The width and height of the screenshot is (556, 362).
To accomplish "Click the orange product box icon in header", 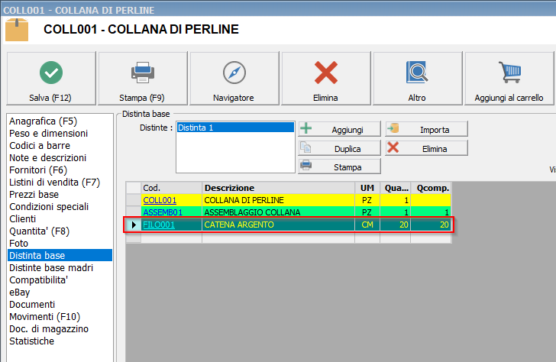I will coord(18,30).
